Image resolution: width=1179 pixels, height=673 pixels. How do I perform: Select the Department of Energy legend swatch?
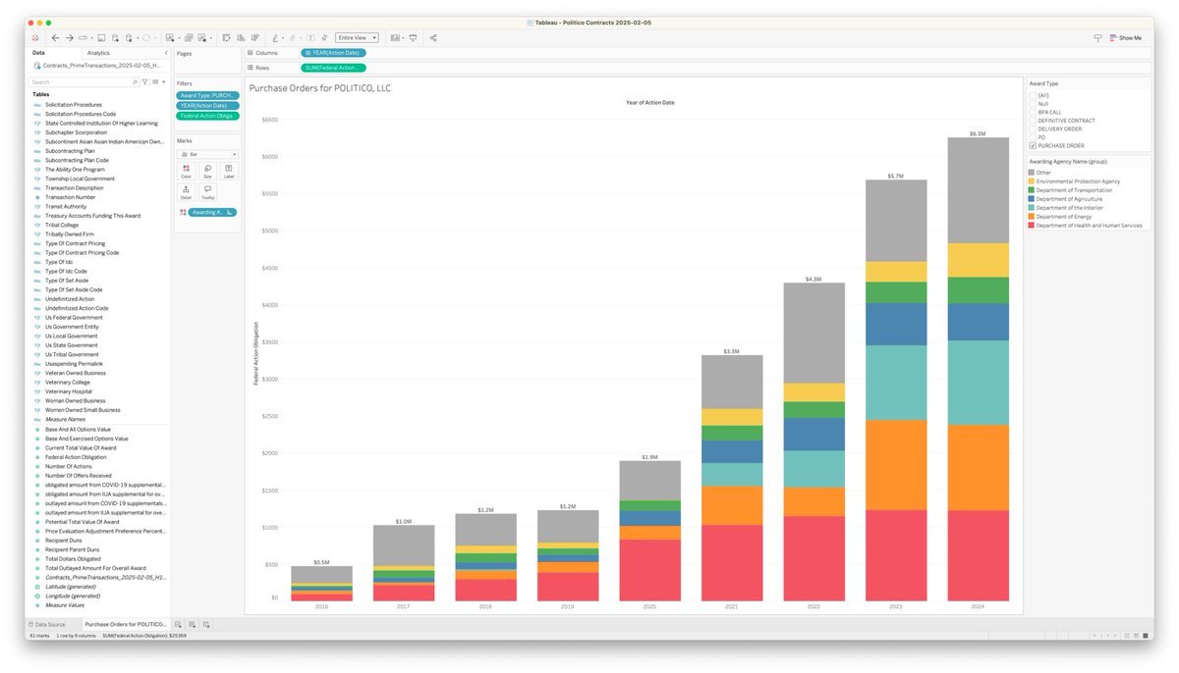(x=1033, y=217)
